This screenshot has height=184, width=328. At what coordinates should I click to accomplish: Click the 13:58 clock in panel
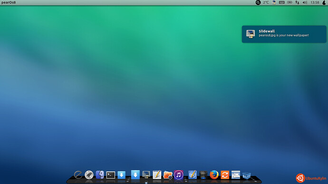pos(315,2)
